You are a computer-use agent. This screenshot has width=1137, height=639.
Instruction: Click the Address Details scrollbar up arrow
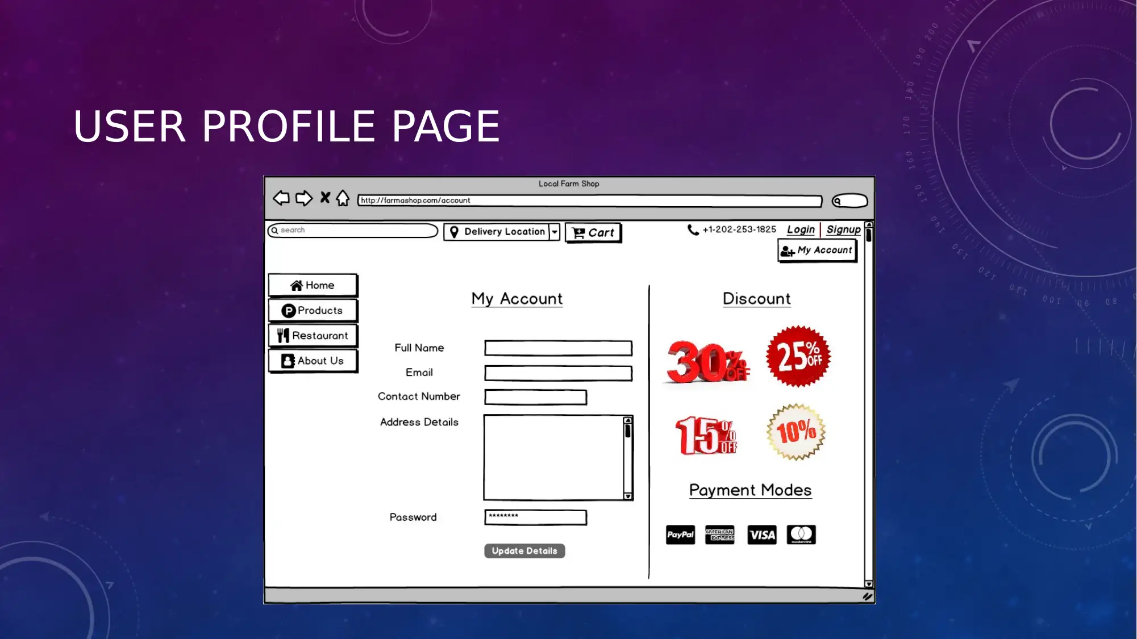(628, 420)
